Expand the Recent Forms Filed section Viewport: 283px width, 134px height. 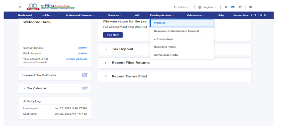pyautogui.click(x=106, y=77)
